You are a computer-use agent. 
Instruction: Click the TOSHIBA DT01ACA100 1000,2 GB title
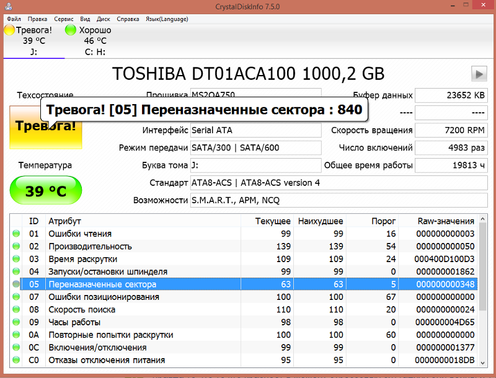point(249,74)
